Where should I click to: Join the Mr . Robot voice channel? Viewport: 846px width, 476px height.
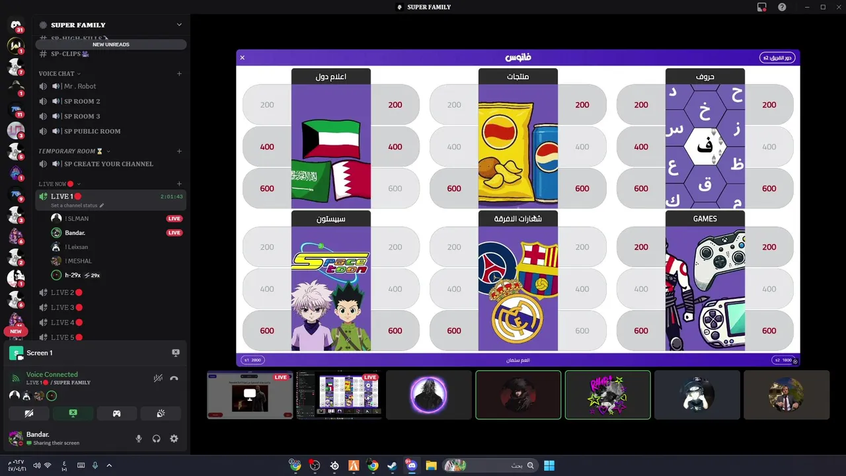click(x=111, y=86)
